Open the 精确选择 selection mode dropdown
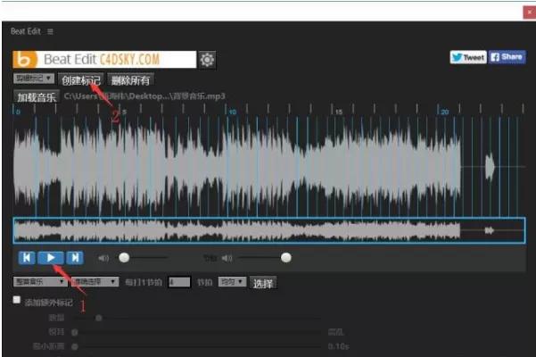This screenshot has width=536, height=357. [95, 282]
